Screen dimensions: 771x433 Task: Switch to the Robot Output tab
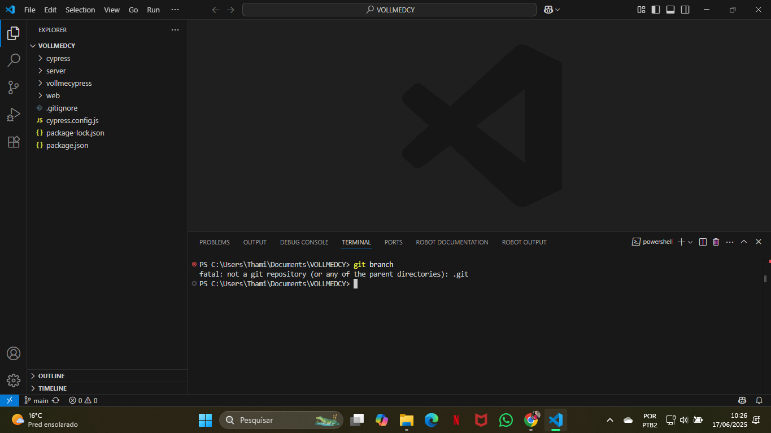524,242
